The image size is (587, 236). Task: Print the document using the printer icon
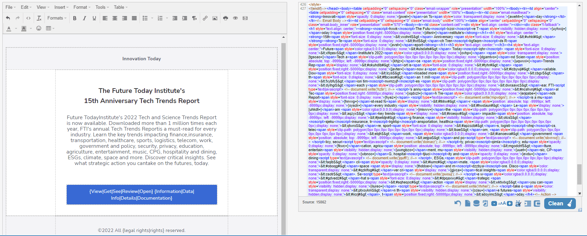[x=225, y=18]
